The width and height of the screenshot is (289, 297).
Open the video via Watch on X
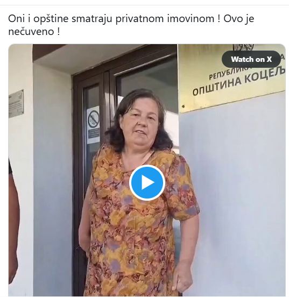[x=251, y=59]
